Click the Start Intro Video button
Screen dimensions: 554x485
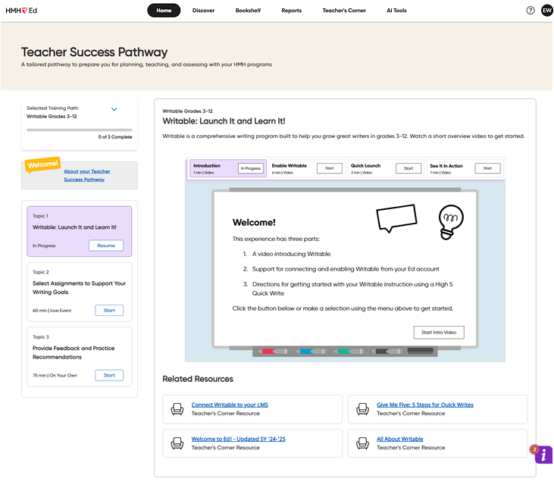439,333
